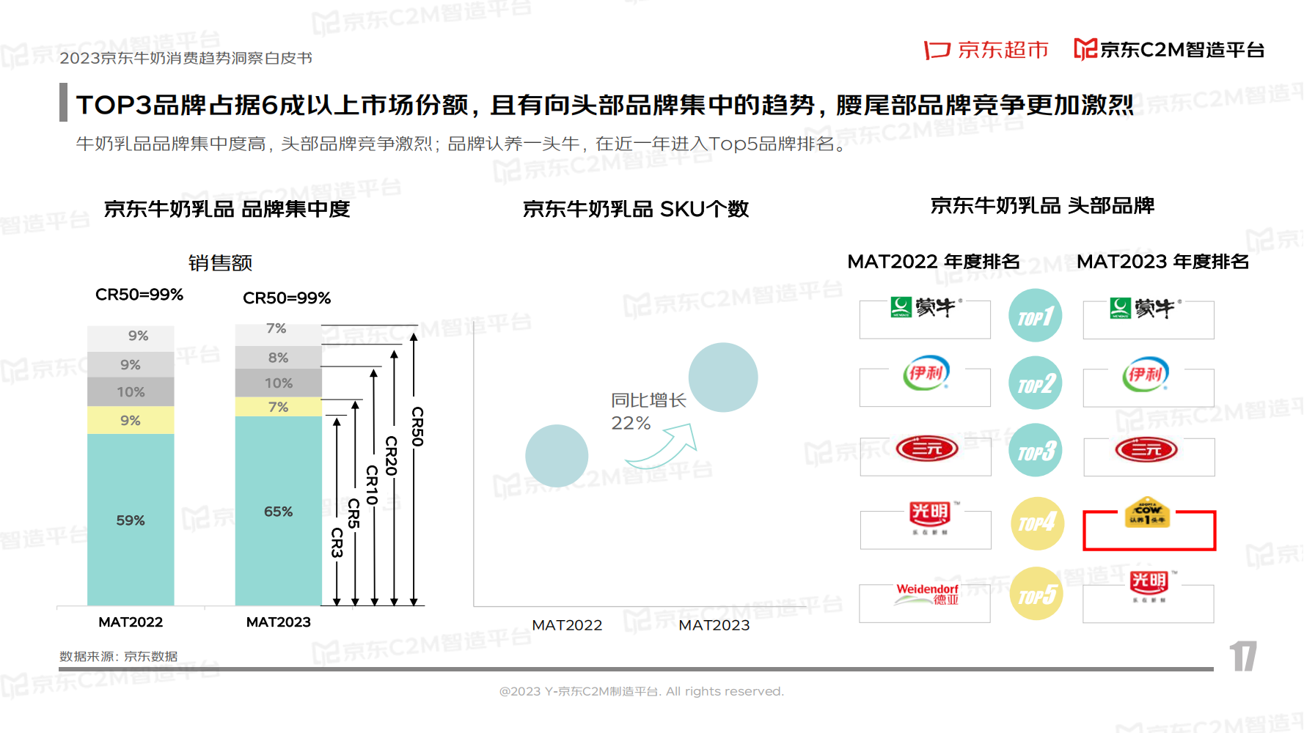Image resolution: width=1304 pixels, height=733 pixels.
Task: Click the top 7% segment of MAT2023 bar
Action: pyautogui.click(x=278, y=335)
